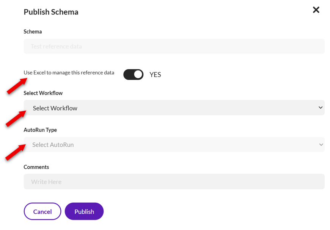Focus the Comments 'Write Here' field

[174, 182]
